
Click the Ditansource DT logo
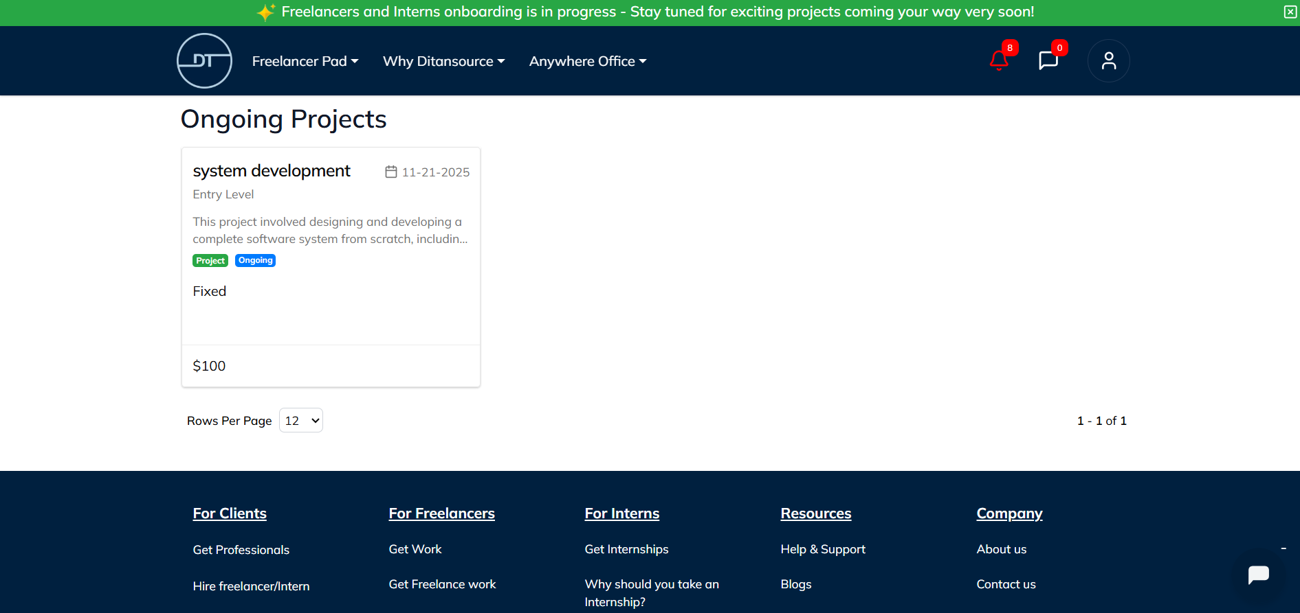click(204, 60)
